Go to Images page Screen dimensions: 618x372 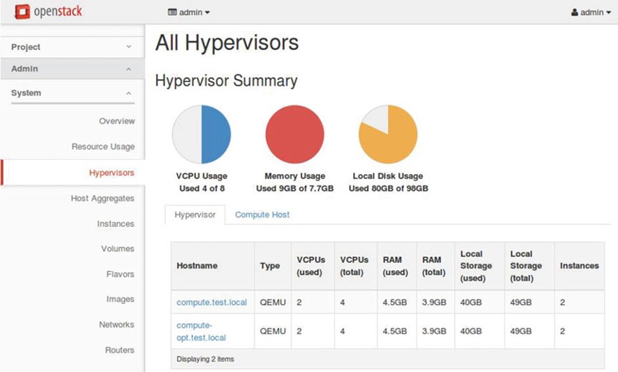(120, 299)
